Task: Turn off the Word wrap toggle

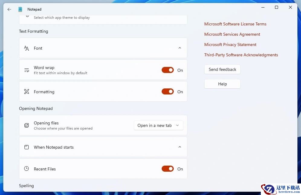Action: point(168,70)
